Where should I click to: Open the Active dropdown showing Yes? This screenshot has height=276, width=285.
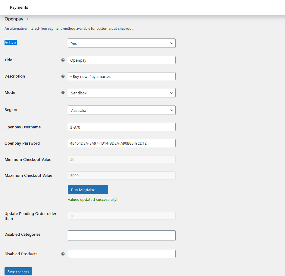(x=121, y=43)
